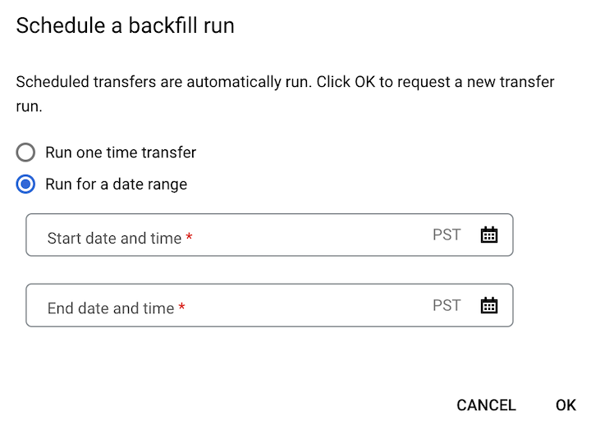Click the "Run one time transfer" label text
This screenshot has height=424, width=591.
pos(121,153)
